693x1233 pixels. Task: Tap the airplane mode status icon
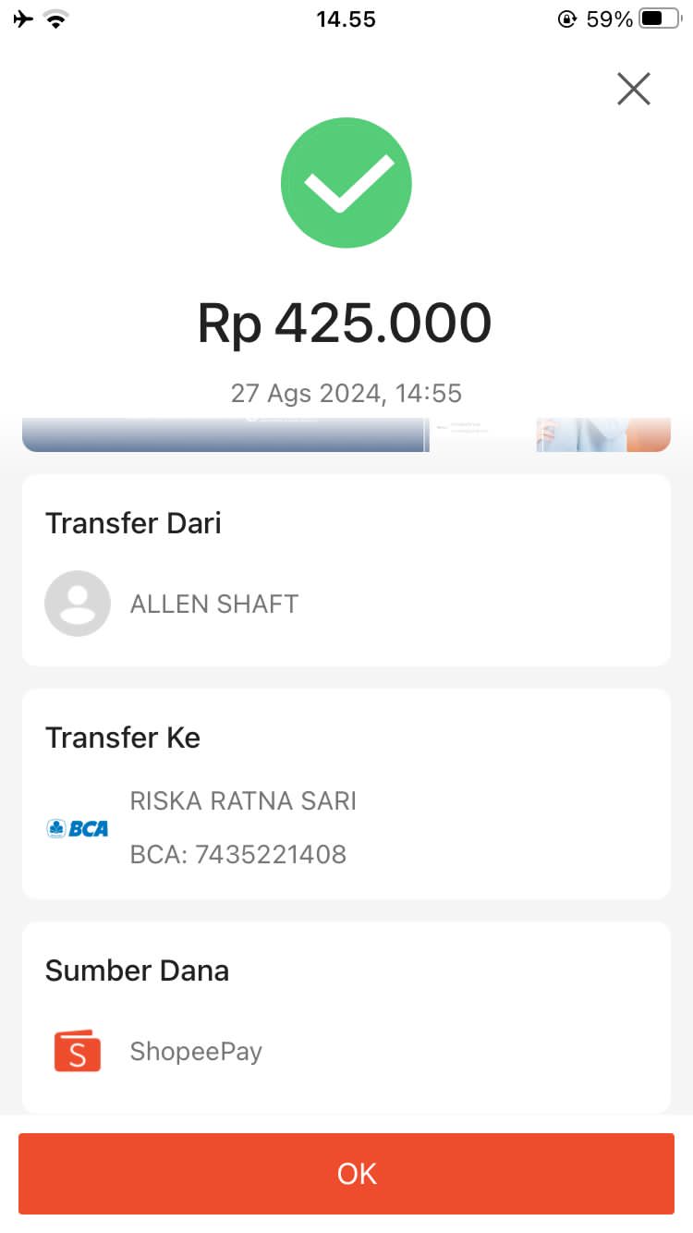point(24,19)
